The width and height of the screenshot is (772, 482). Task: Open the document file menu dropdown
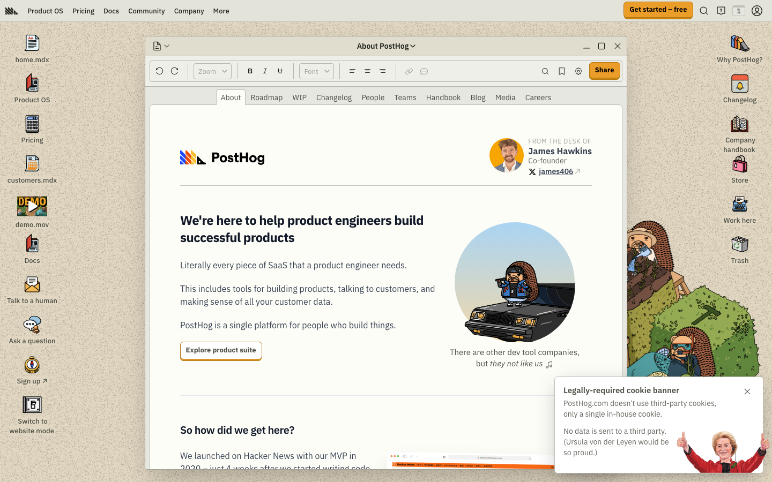(x=161, y=46)
